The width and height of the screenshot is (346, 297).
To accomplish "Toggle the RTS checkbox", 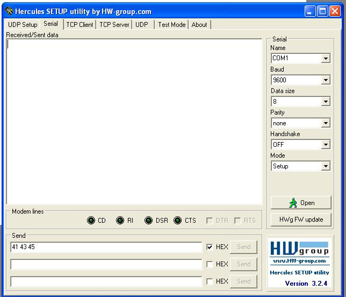I will coord(237,221).
